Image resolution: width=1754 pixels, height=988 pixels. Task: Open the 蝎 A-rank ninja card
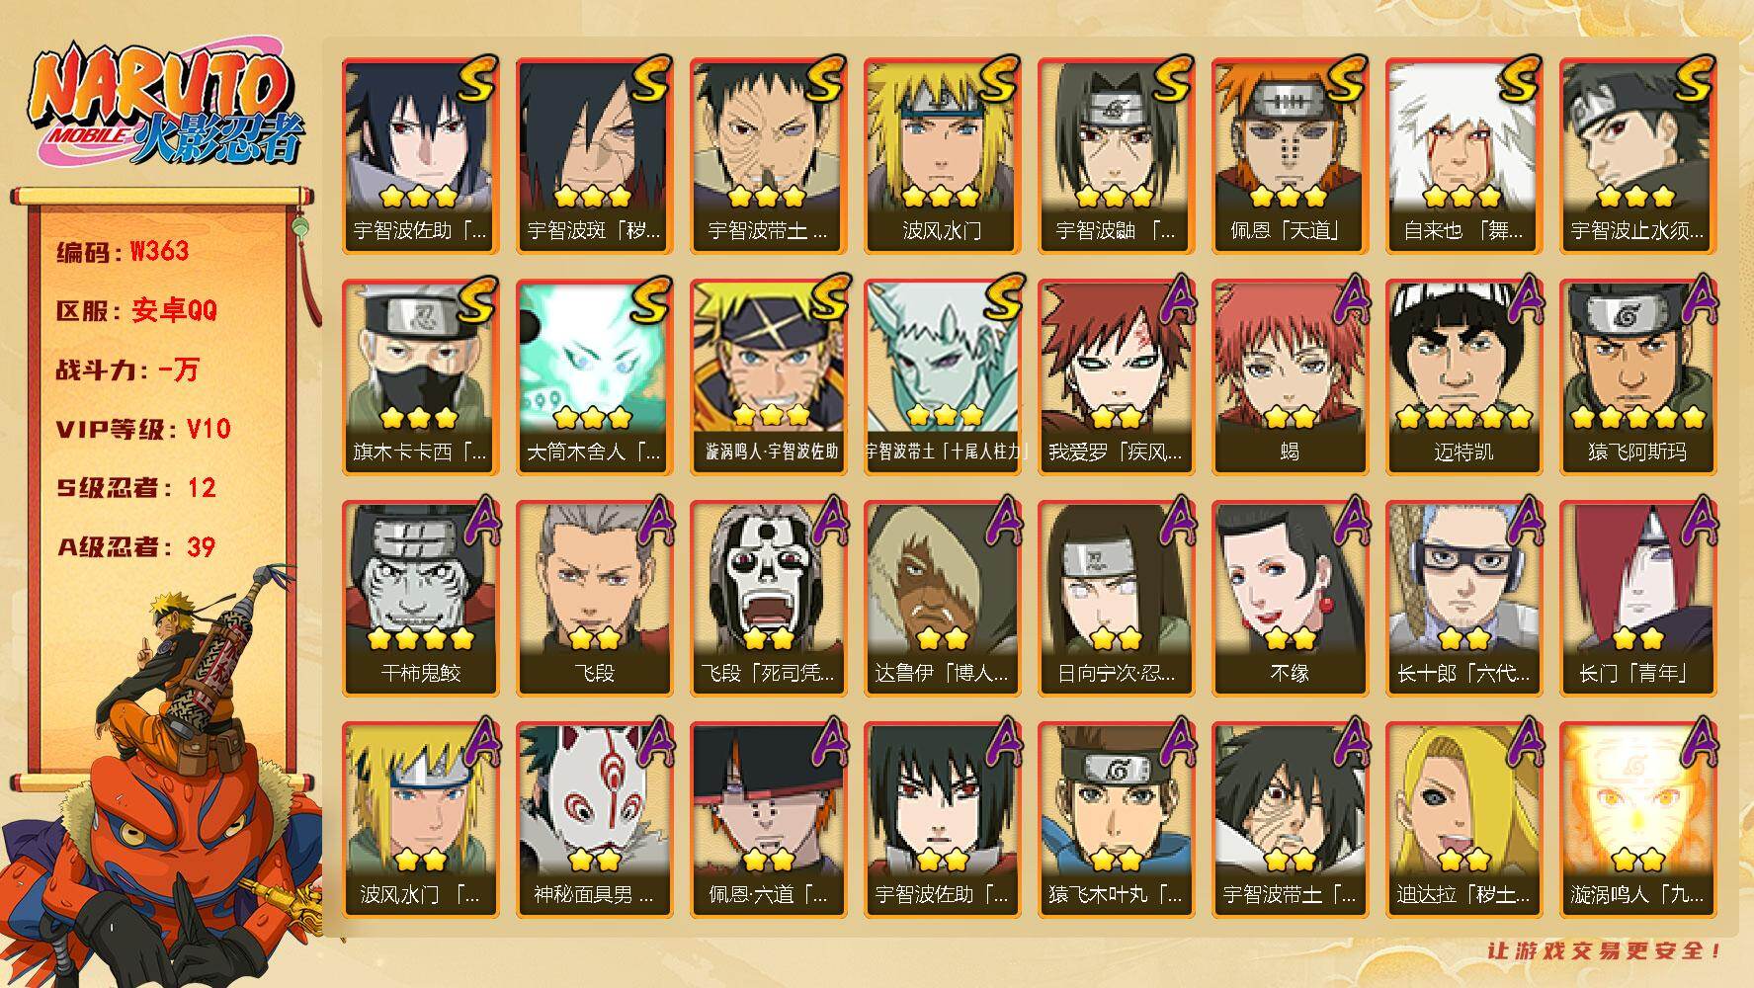coord(1291,377)
